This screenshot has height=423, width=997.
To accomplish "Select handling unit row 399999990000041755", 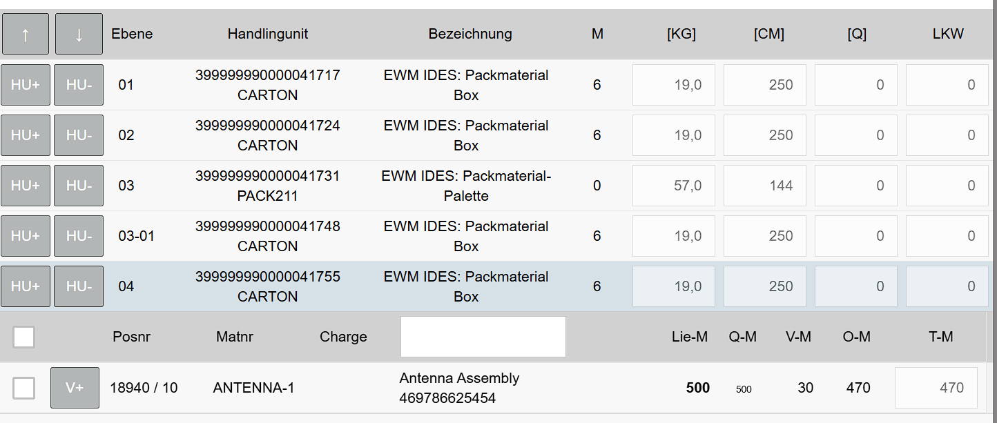I will 267,286.
